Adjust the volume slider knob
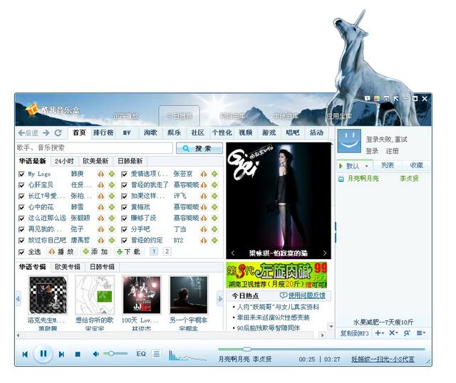Image resolution: width=456 pixels, height=383 pixels. coord(111,354)
